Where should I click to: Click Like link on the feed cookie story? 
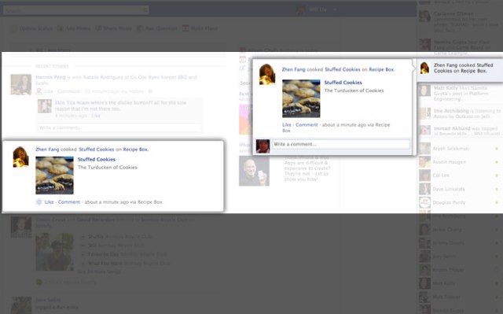click(49, 202)
